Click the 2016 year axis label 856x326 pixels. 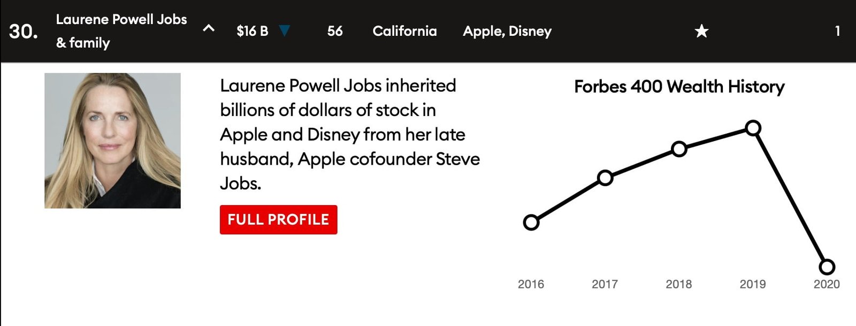(x=531, y=284)
